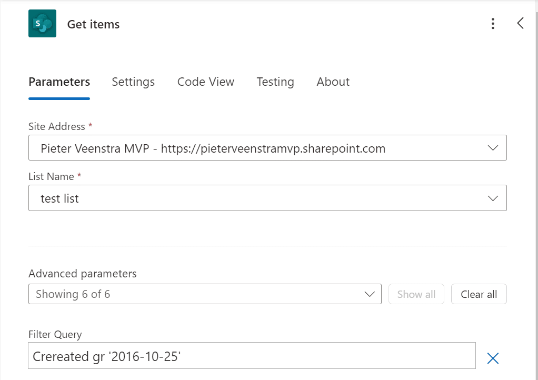
Task: Select the Parameters tab
Action: pyautogui.click(x=59, y=82)
